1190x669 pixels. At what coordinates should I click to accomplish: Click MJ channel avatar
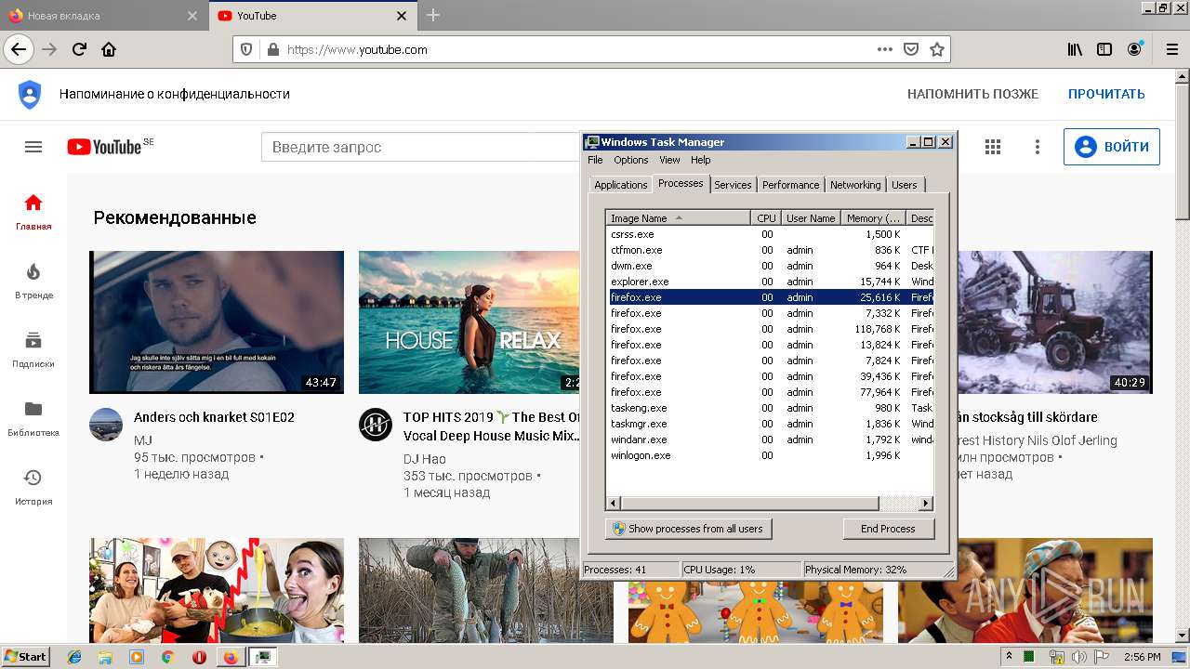tap(106, 425)
